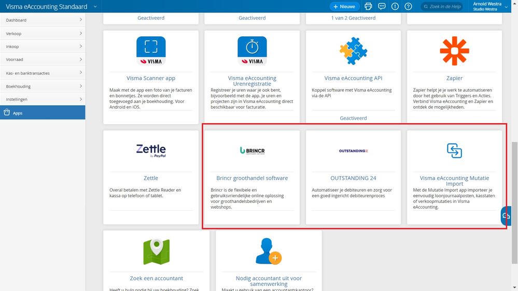Click the green map pin accountant icon
Screen dimensions: 518x291
pyautogui.click(x=156, y=252)
